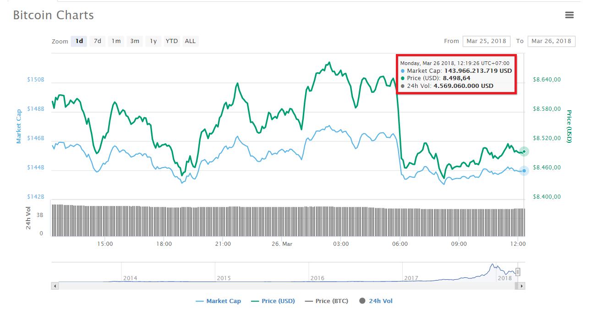This screenshot has height=309, width=597.
Task: Select the 7d zoom range
Action: coord(98,41)
